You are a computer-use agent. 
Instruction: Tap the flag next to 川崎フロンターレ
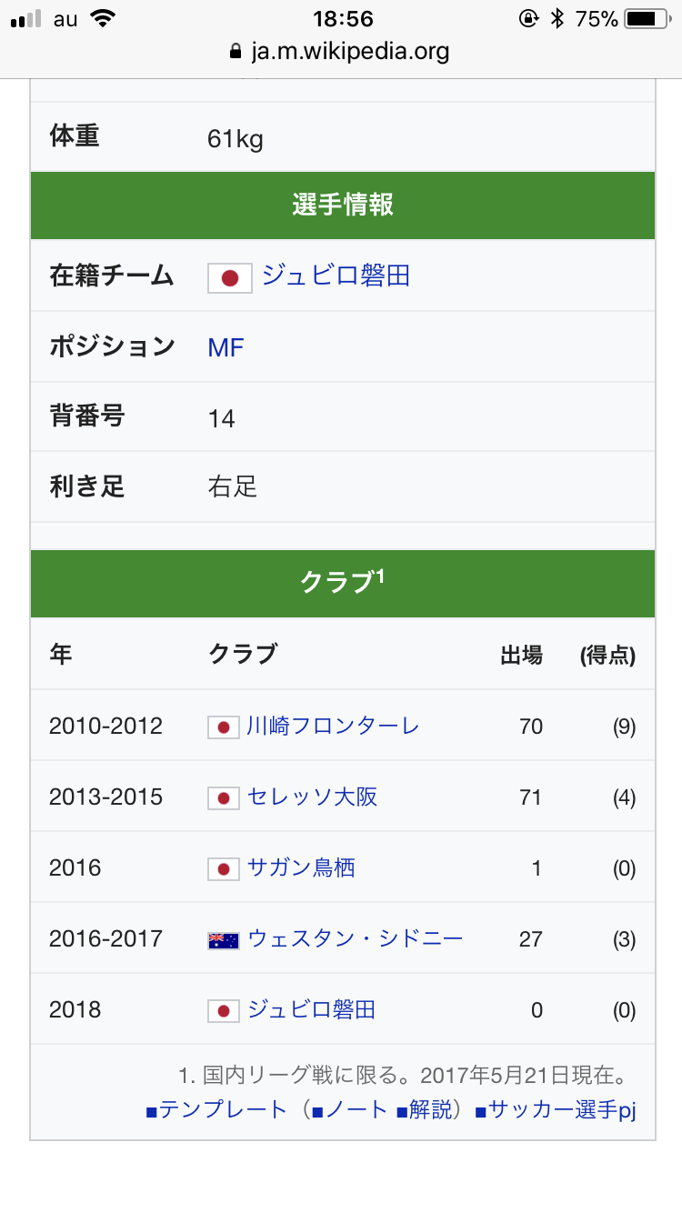[224, 727]
